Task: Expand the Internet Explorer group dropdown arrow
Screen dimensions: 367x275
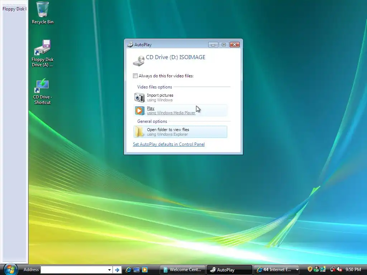Action: [x=297, y=270]
